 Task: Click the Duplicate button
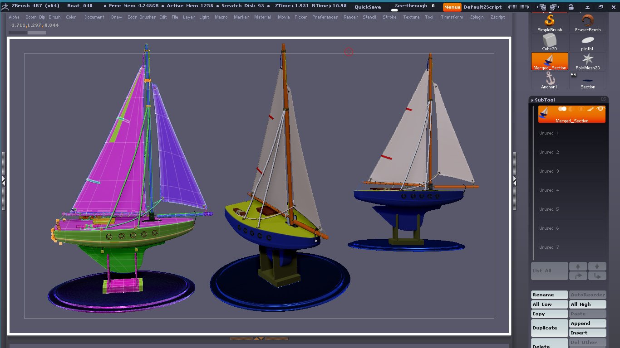(x=550, y=328)
